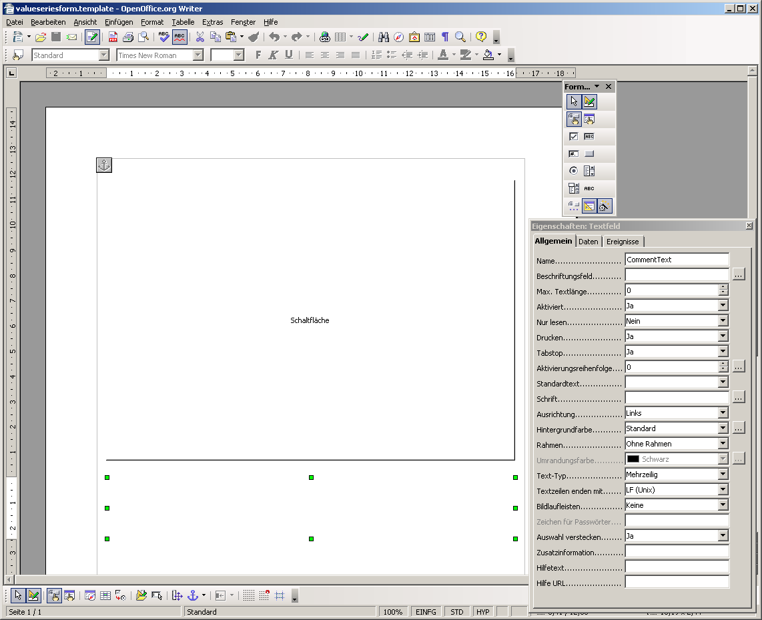
Task: Open the Rahmen dropdown list
Action: [723, 444]
